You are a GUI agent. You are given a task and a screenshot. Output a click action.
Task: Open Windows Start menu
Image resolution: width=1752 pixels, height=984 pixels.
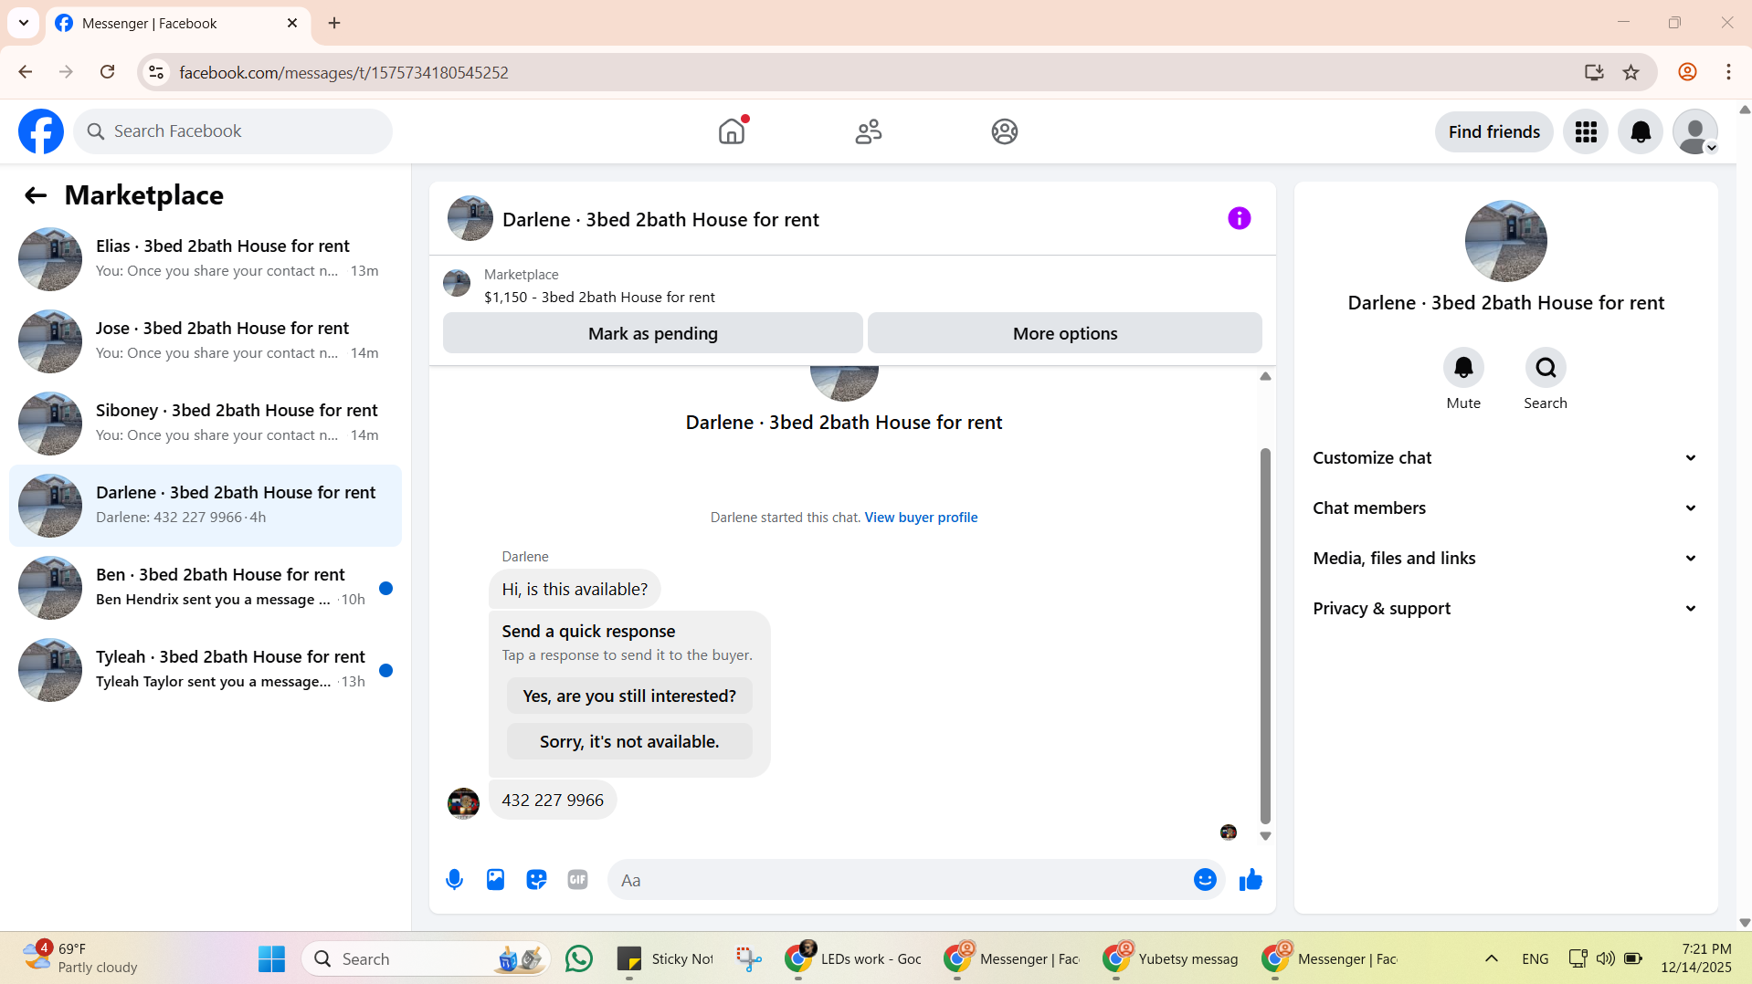pos(271,958)
